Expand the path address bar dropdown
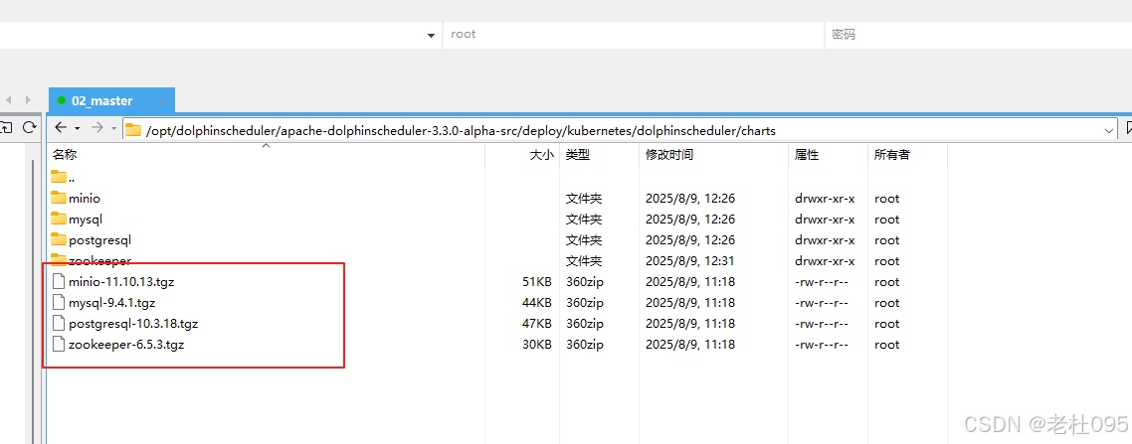The height and width of the screenshot is (444, 1132). coord(1110,130)
